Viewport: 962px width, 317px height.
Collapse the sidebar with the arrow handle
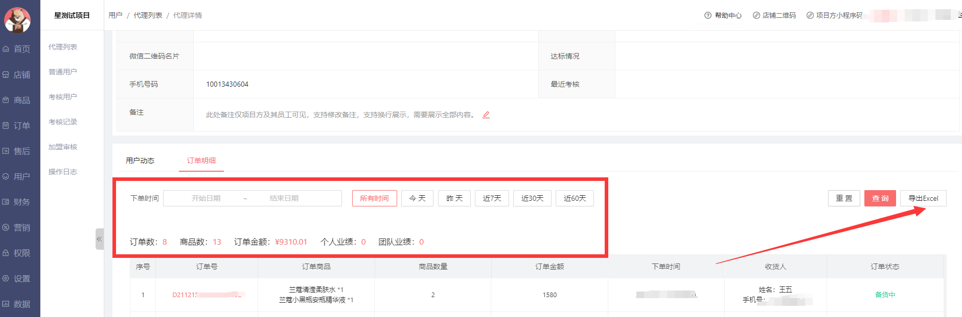coord(99,239)
